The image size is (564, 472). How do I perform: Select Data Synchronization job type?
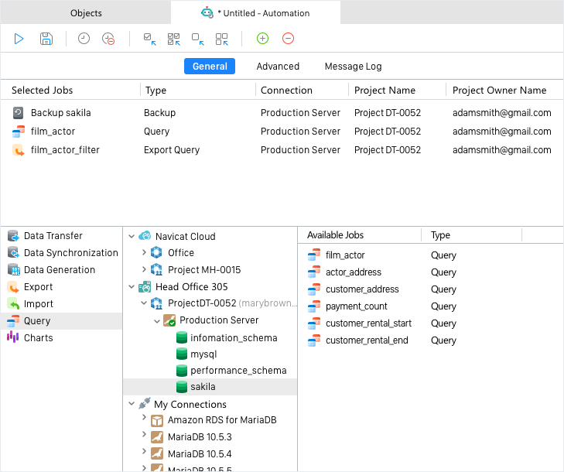(x=62, y=252)
